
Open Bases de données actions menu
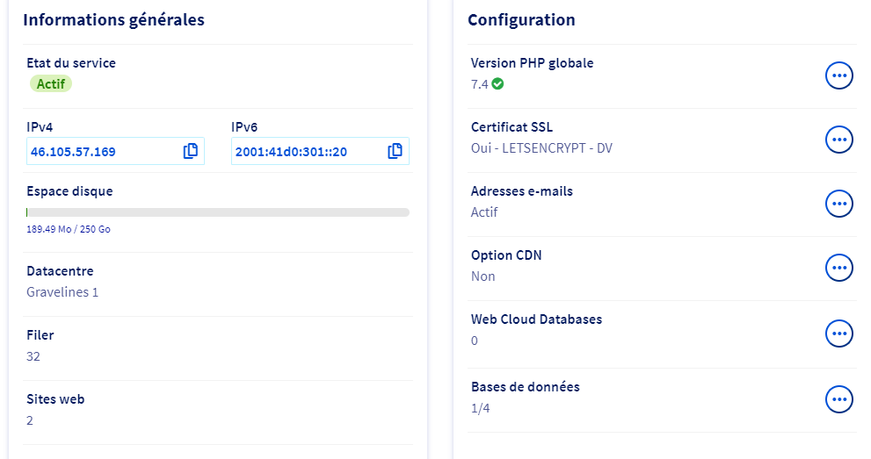[x=839, y=399]
